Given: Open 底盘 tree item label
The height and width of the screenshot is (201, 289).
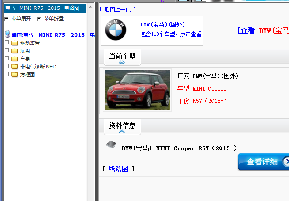Looking at the screenshot, I should pos(25,51).
